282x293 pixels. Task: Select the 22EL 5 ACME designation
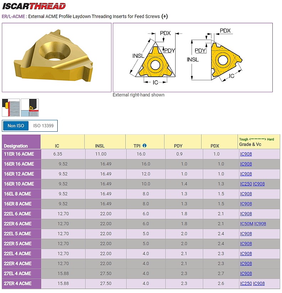click(x=17, y=233)
